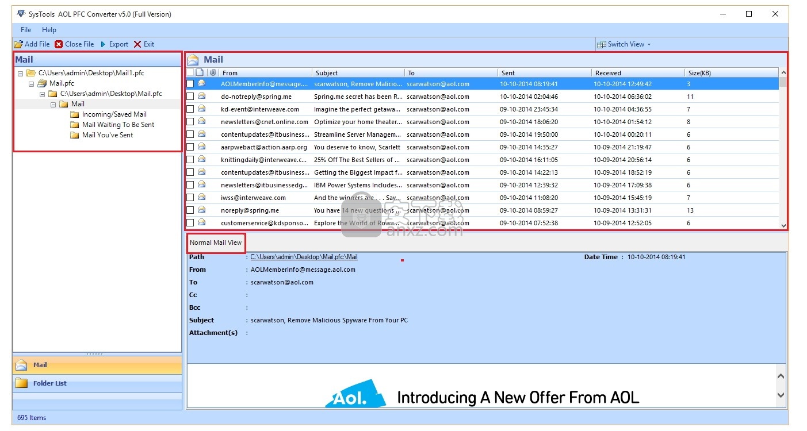Open the File menu
Screen dimensions: 807x431
coord(26,30)
